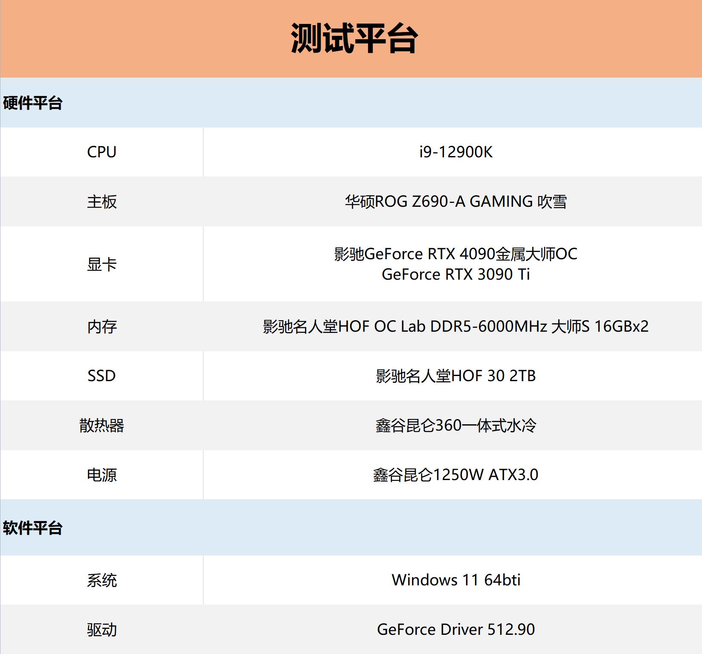This screenshot has width=702, height=654.
Task: Click the 显卡 row label
Action: point(102,264)
